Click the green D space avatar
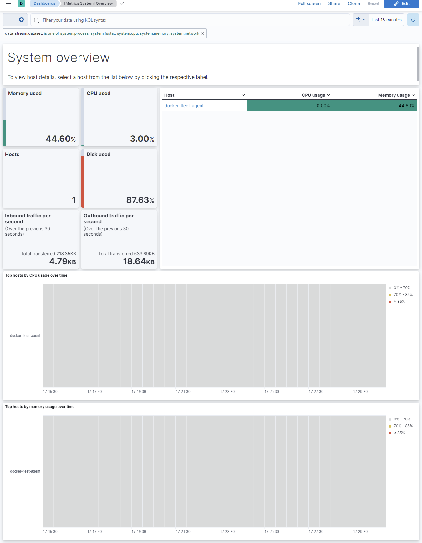The height and width of the screenshot is (543, 422). [21, 3]
